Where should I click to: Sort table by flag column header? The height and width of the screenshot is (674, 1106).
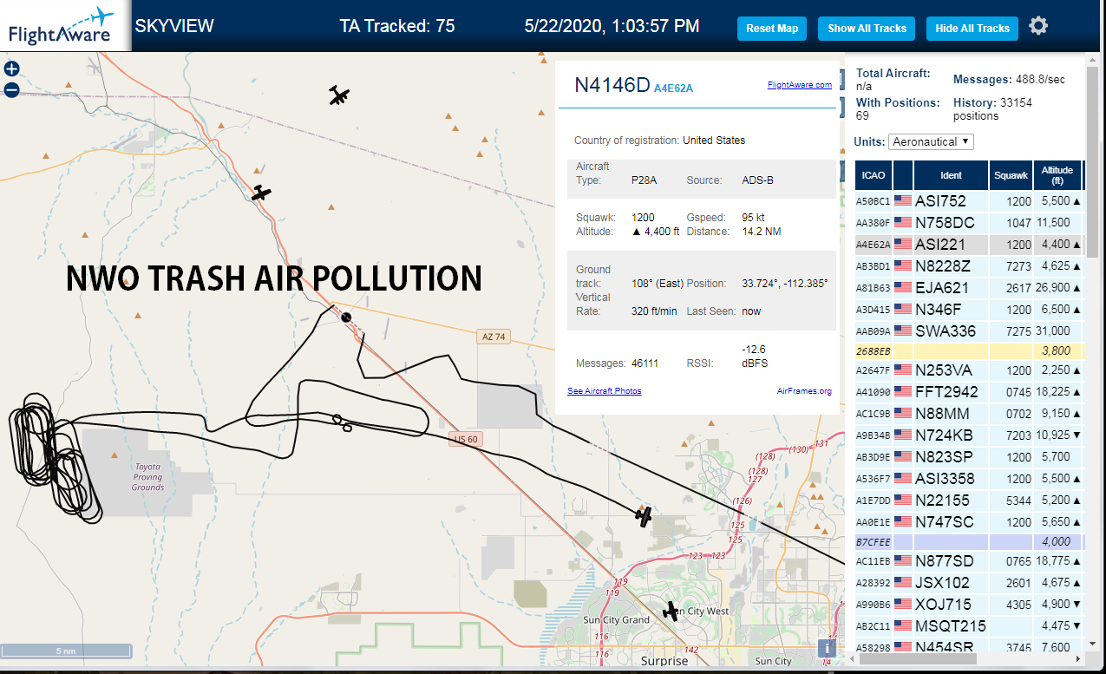point(903,175)
